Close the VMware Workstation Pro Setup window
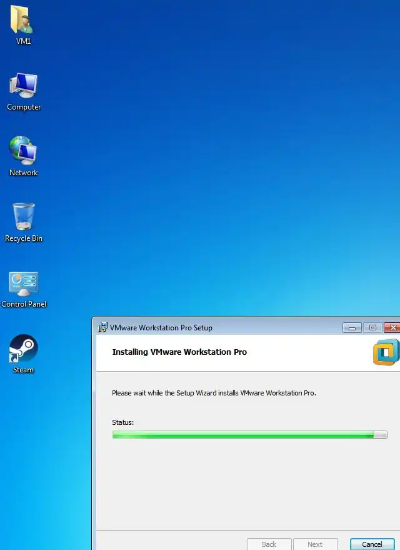400x550 pixels. [x=392, y=328]
